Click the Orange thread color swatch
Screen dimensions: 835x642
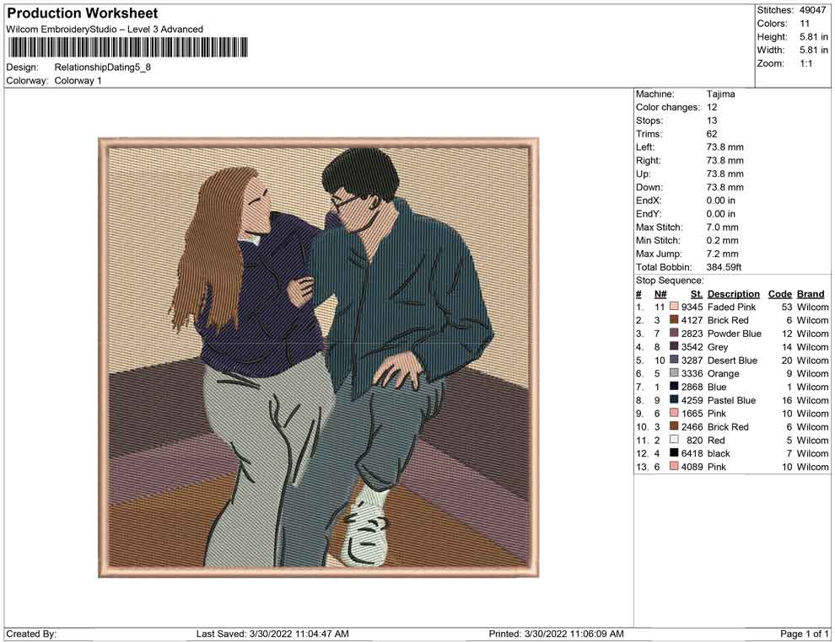(674, 374)
